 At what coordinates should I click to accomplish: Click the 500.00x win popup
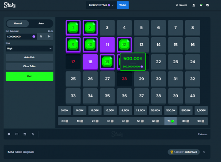133,62
